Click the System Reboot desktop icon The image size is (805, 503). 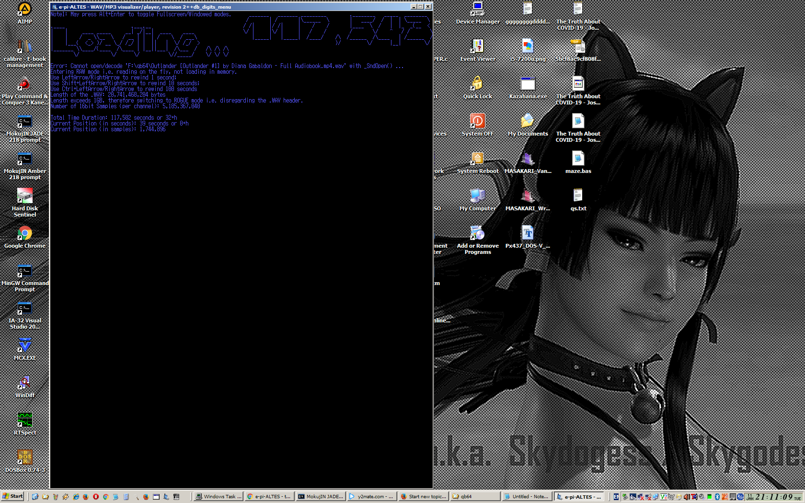click(x=478, y=162)
